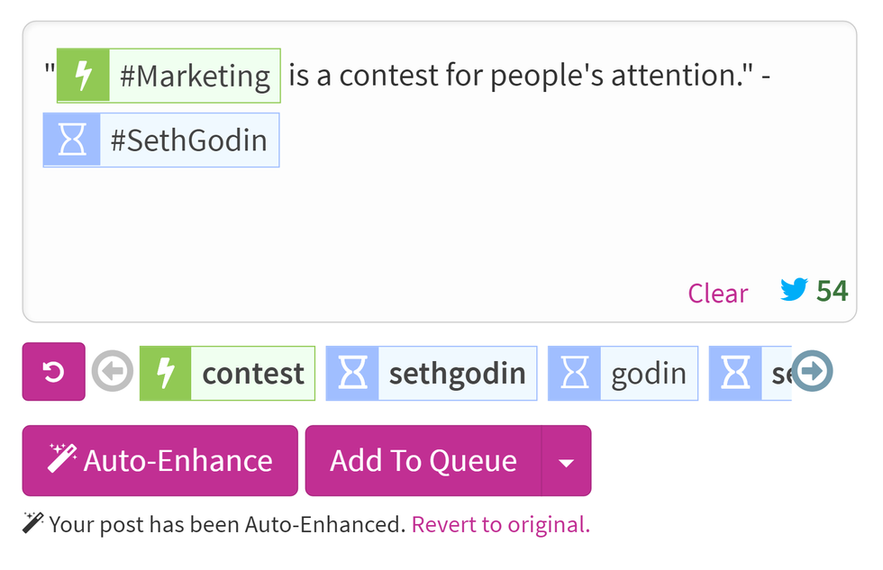This screenshot has width=883, height=570.
Task: Click hourglass icon on sethgodin suggestion
Action: point(352,373)
